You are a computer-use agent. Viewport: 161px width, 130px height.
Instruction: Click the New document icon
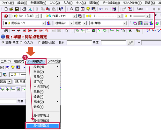6,9
